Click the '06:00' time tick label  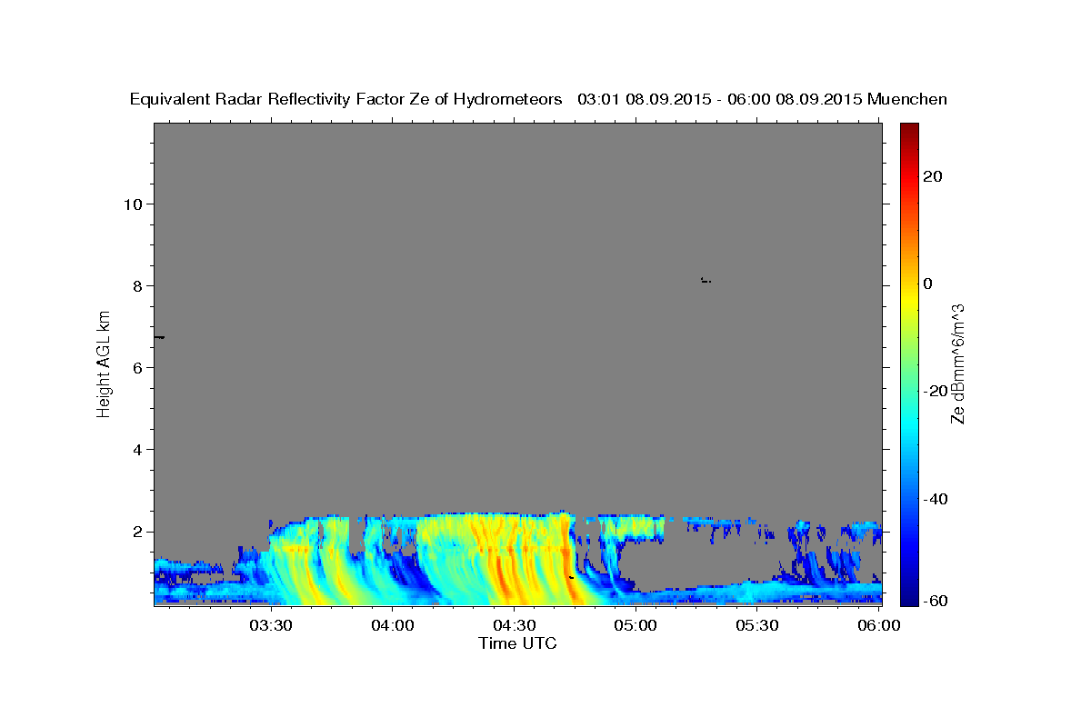click(879, 625)
